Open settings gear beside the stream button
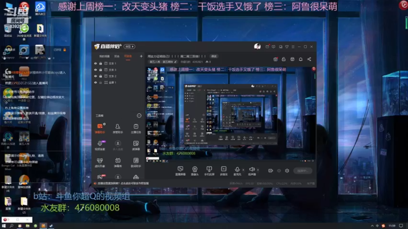Screen dimensions: 408x229 [287, 170]
